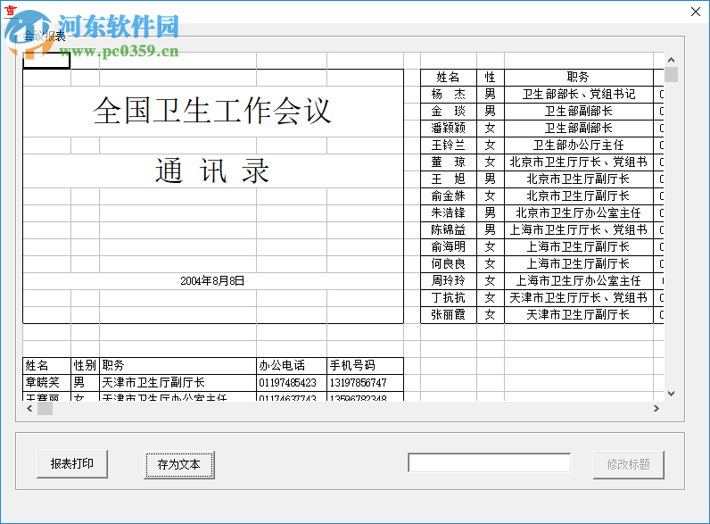The image size is (710, 524).
Task: Click the 报表打印 button
Action: (x=72, y=463)
